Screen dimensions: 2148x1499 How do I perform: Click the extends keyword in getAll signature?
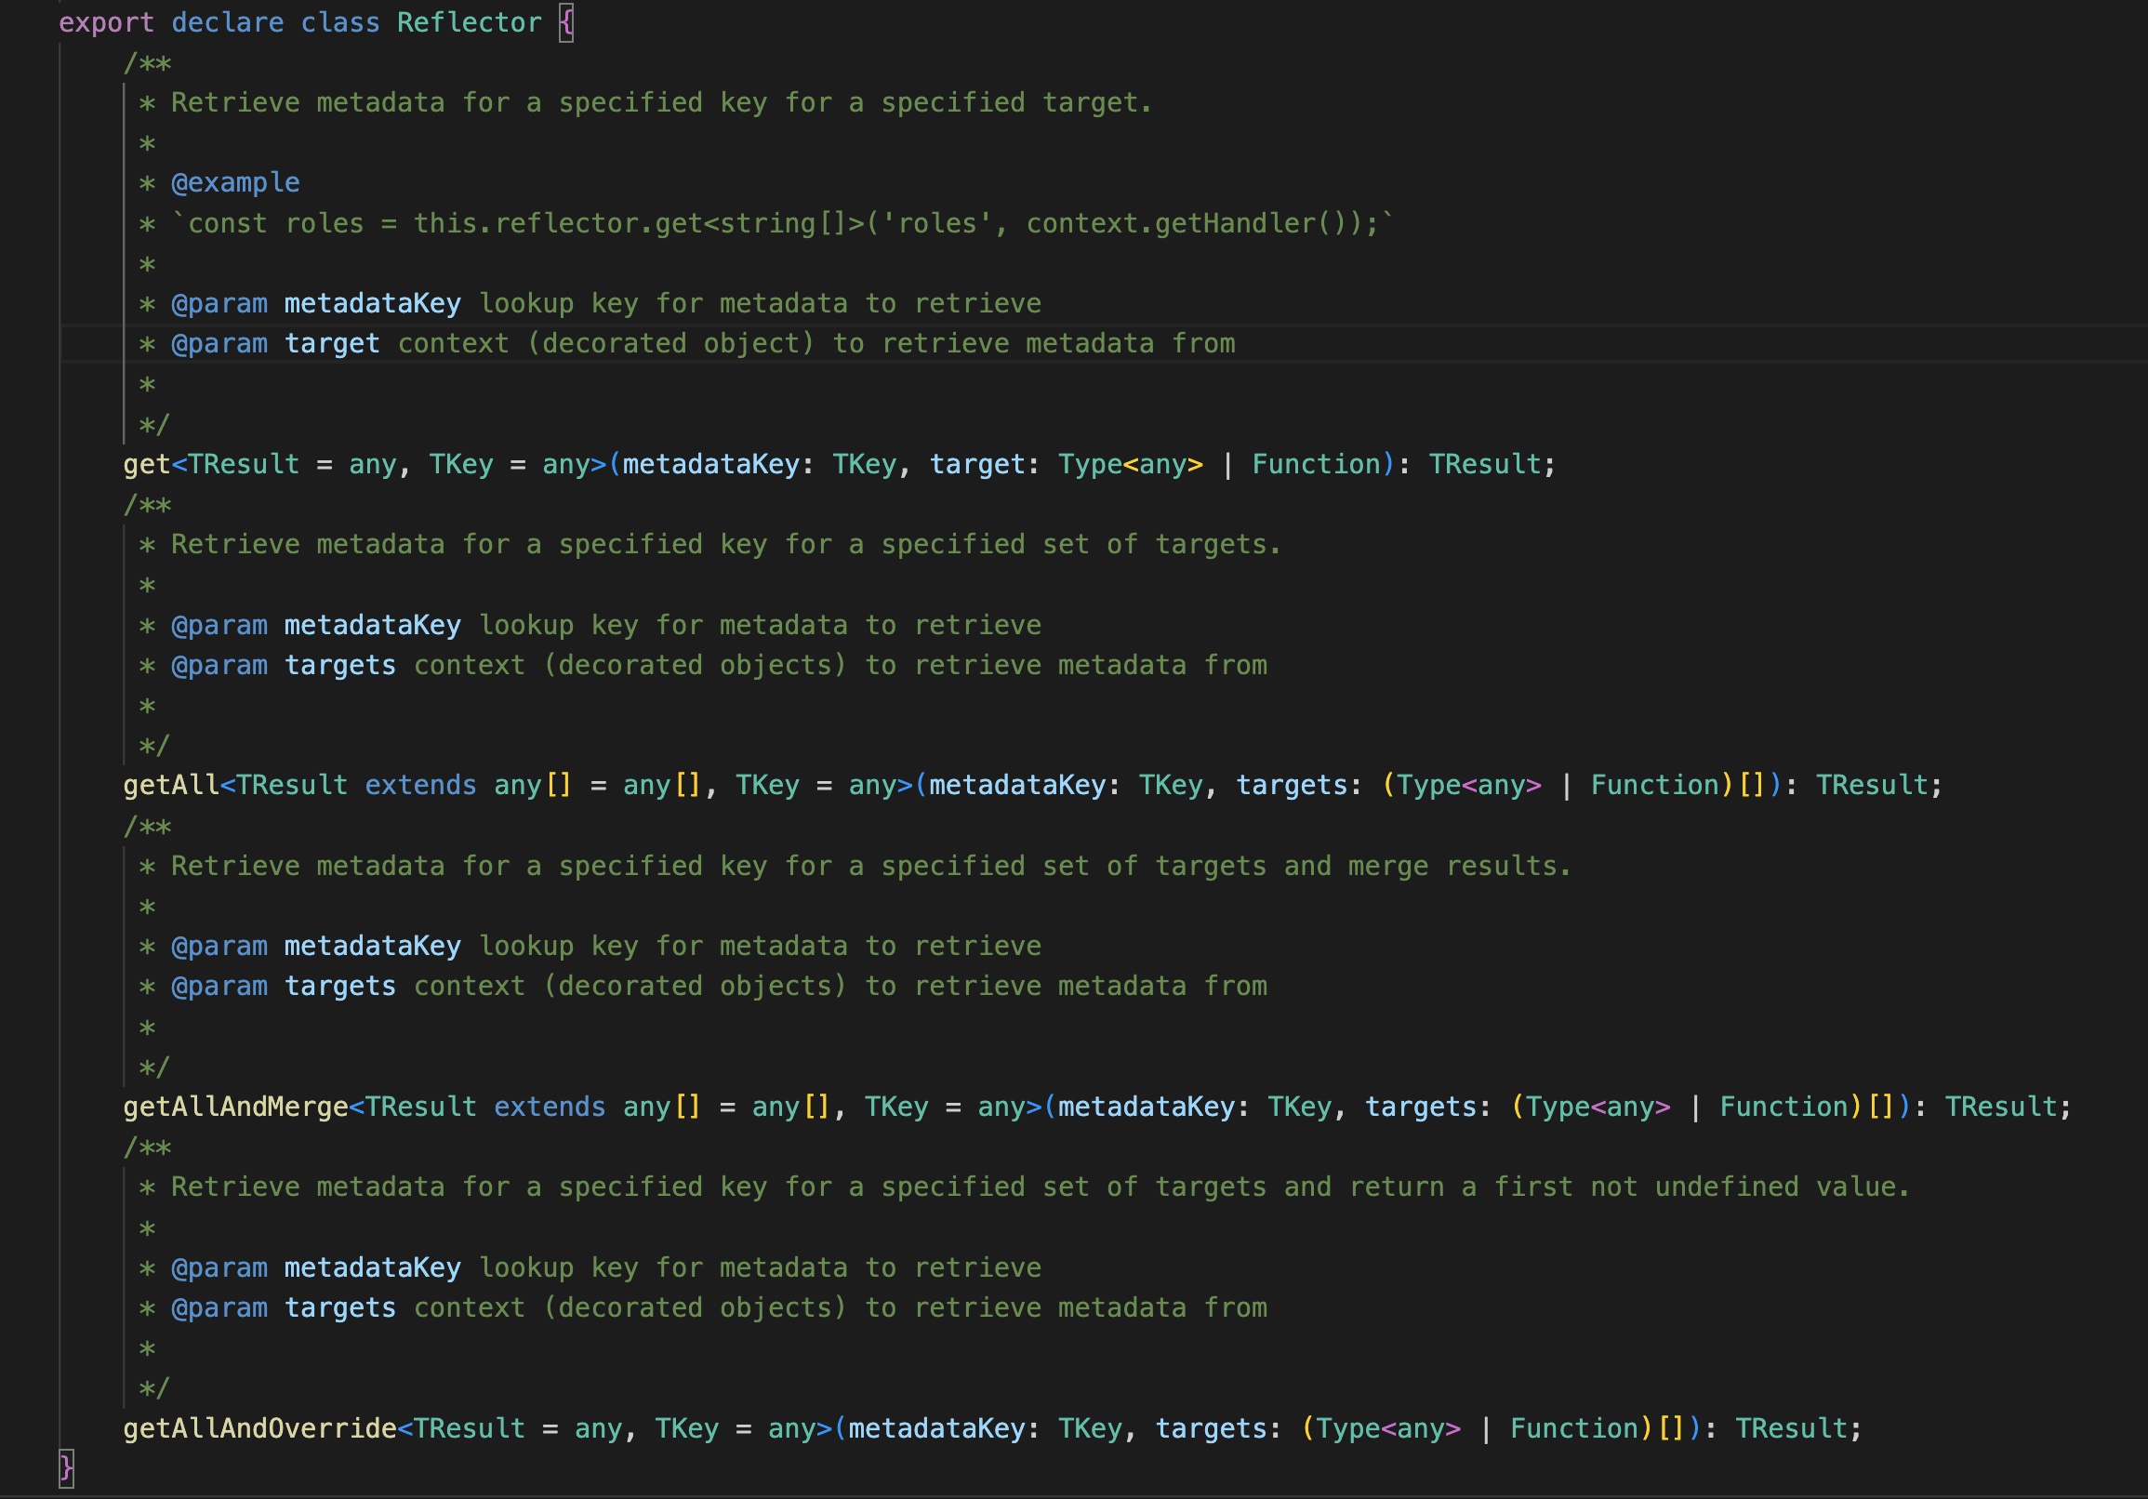click(420, 785)
